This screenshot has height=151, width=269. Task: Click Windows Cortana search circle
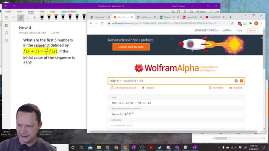pos(73,147)
